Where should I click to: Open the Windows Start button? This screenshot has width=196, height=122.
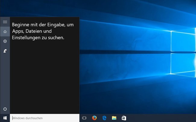[5, 118]
